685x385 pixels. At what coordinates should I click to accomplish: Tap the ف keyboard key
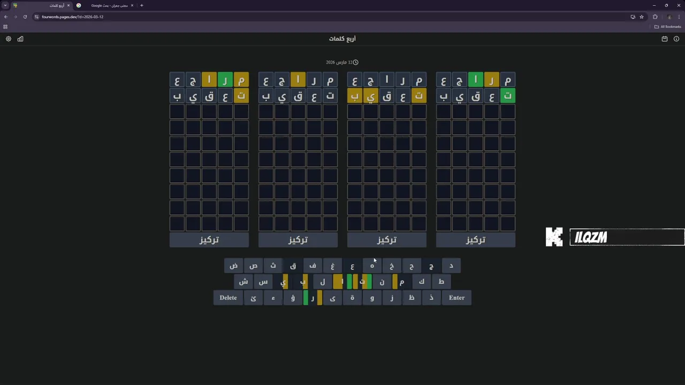pyautogui.click(x=313, y=266)
